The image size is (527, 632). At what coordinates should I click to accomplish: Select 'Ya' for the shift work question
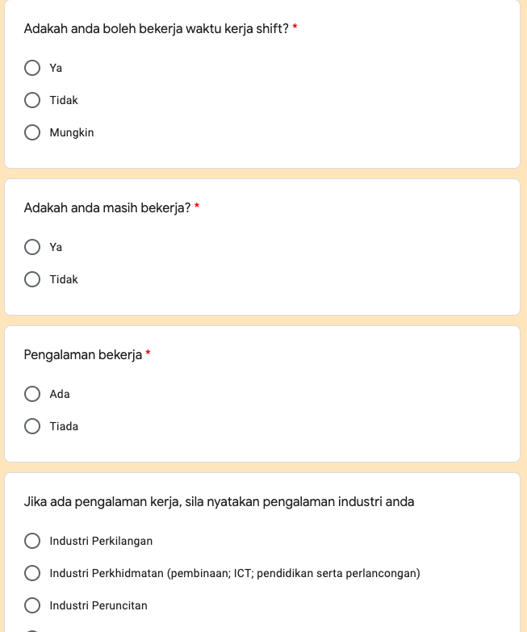32,68
